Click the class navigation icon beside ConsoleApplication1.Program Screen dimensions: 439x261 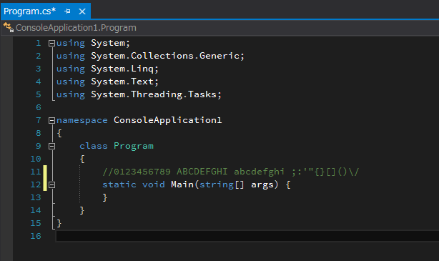(9, 27)
